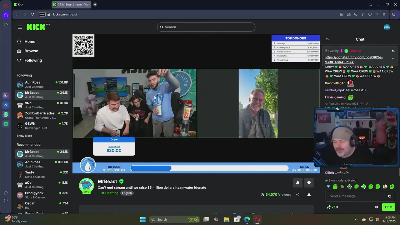
Task: Open the 210 channel points balance
Action: pyautogui.click(x=332, y=207)
